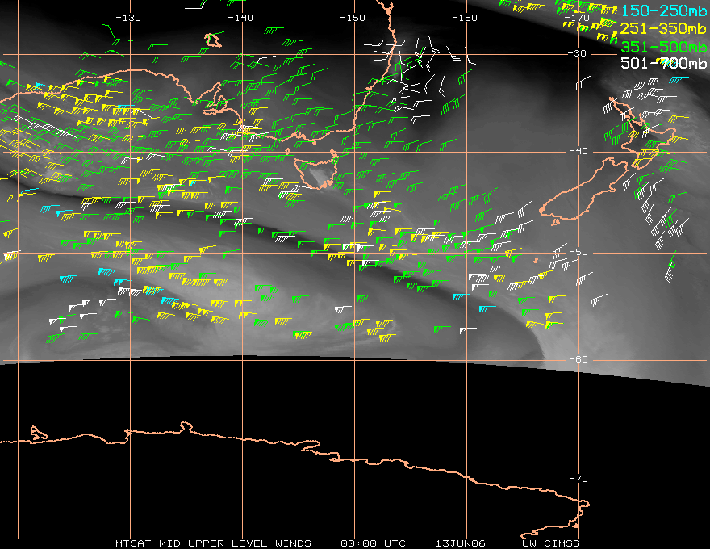710x549 pixels.
Task: Click the -60 latitude label
Action: 578,359
